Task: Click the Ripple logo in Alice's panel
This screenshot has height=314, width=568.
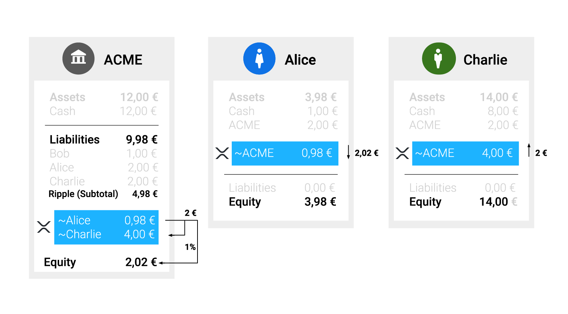Action: tap(222, 153)
